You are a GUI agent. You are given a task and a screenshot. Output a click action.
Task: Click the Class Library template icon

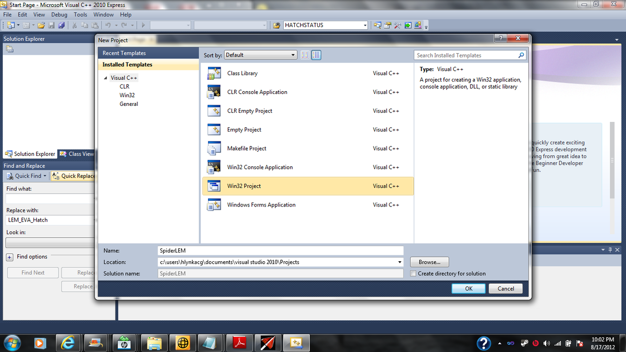click(214, 74)
